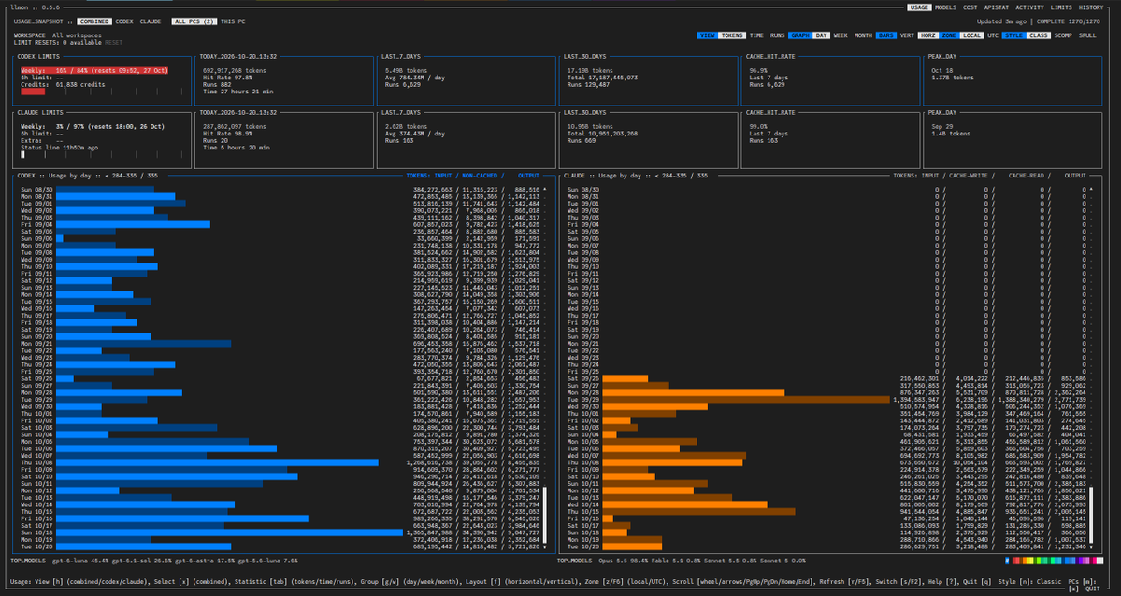Click the Claude cache hit rate '99.0%'
The image size is (1121, 596).
pos(758,126)
